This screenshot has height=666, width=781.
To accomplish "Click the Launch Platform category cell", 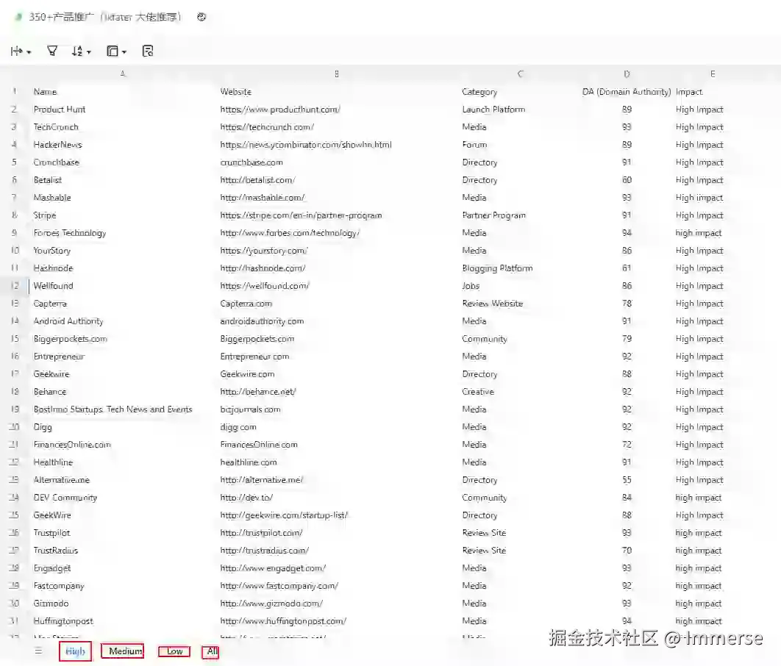I will pos(493,109).
